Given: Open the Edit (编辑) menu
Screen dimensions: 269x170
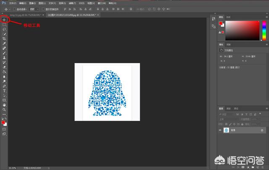Looking at the screenshot, I should (23, 3).
